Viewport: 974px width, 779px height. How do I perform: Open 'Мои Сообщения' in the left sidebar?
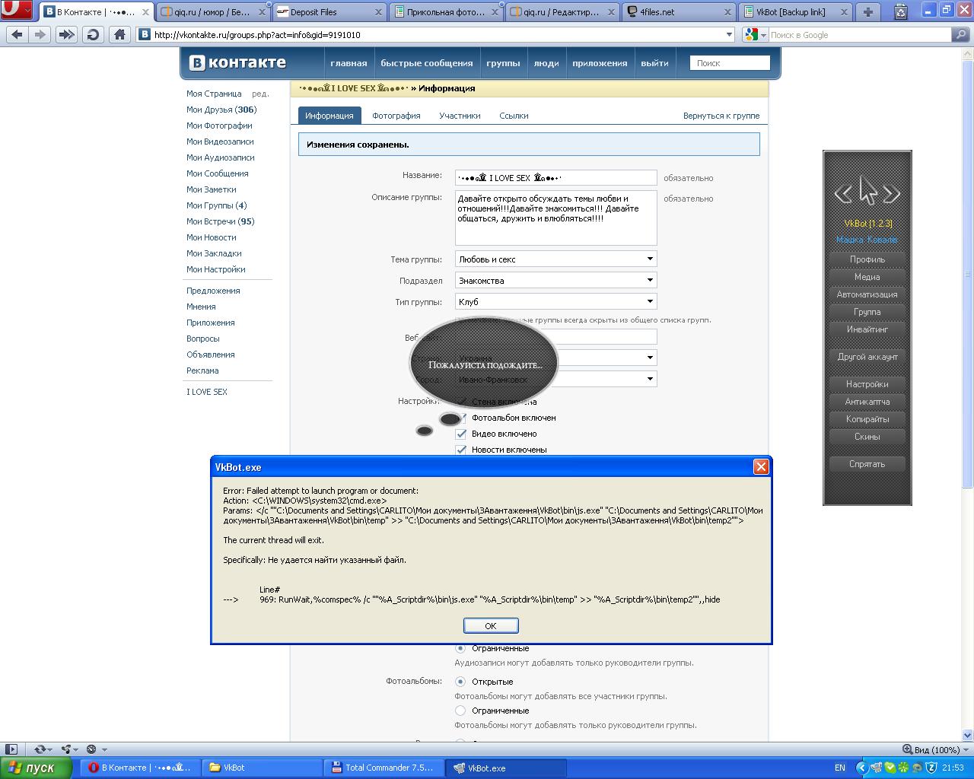click(x=218, y=173)
